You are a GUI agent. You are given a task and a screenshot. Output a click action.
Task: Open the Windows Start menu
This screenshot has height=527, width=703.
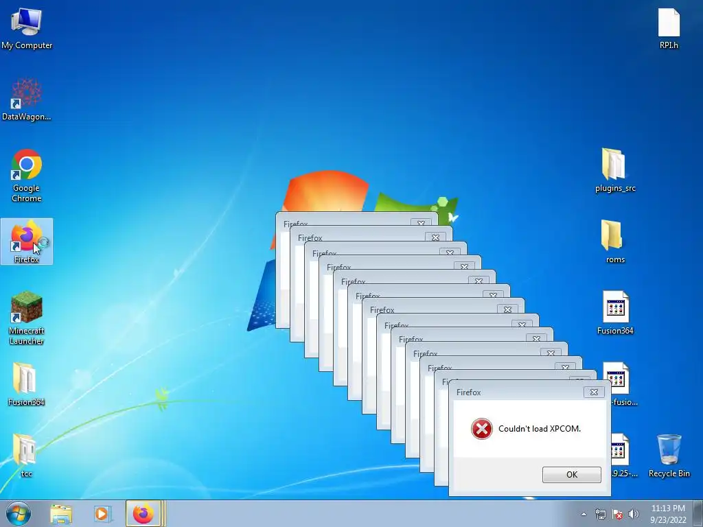click(x=19, y=513)
